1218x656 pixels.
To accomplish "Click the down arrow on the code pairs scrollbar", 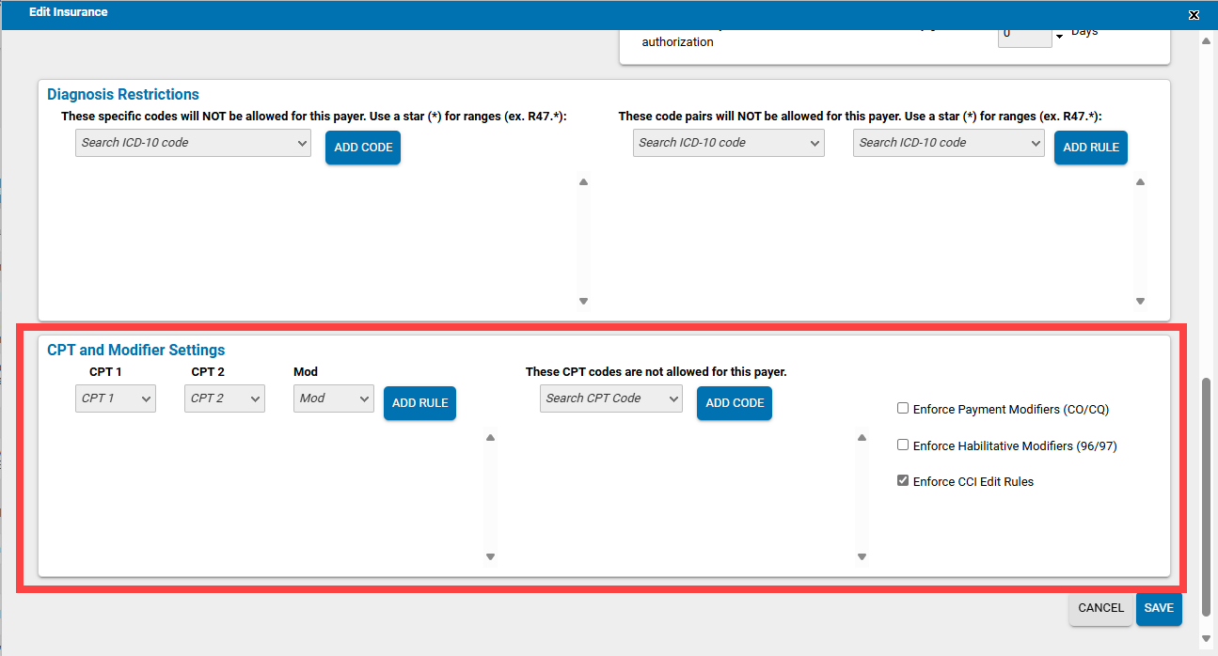I will (x=1139, y=301).
